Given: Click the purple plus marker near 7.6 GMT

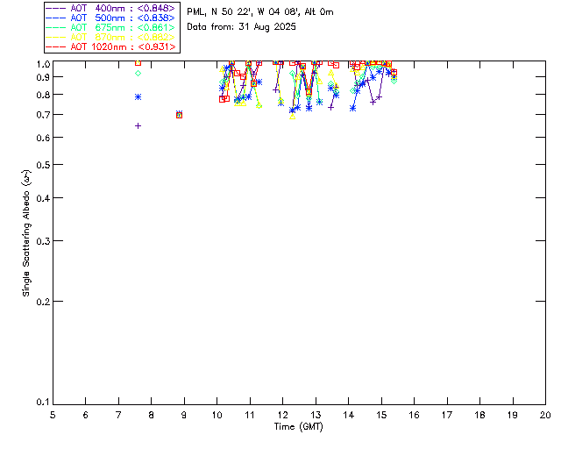Looking at the screenshot, I should tap(138, 125).
